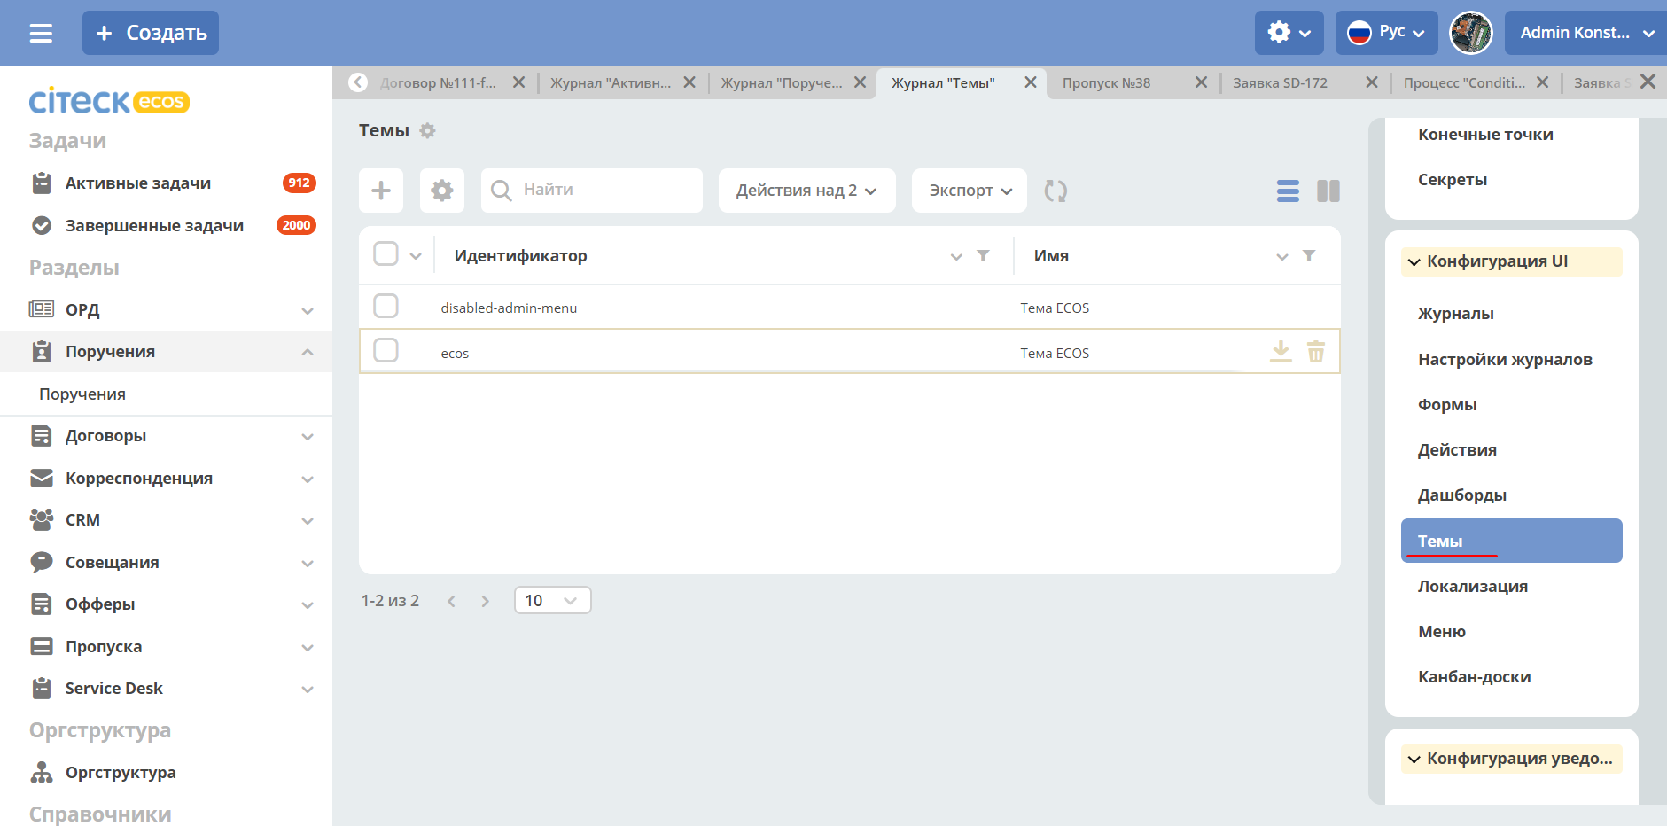Screen dimensions: 1667x826
Task: Add new theme with plus button
Action: [381, 191]
